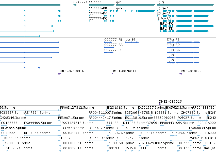Select the RP004511007.5prime EST
Viewport: 216px width, 152px height.
click(97, 115)
